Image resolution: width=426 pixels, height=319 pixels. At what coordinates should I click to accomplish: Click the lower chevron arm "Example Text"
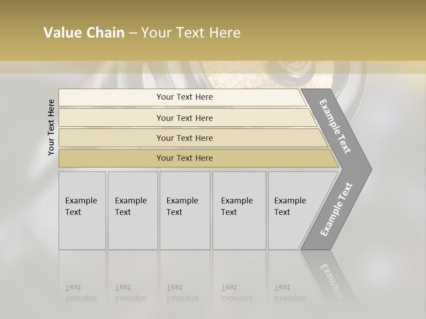pos(336,209)
